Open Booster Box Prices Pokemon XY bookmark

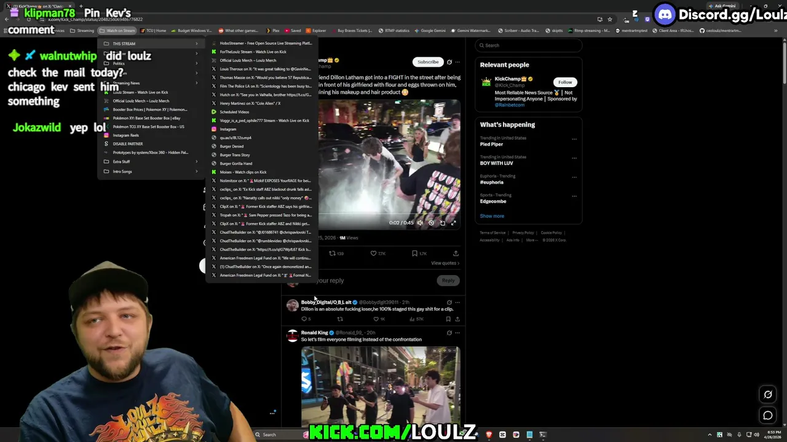point(150,109)
